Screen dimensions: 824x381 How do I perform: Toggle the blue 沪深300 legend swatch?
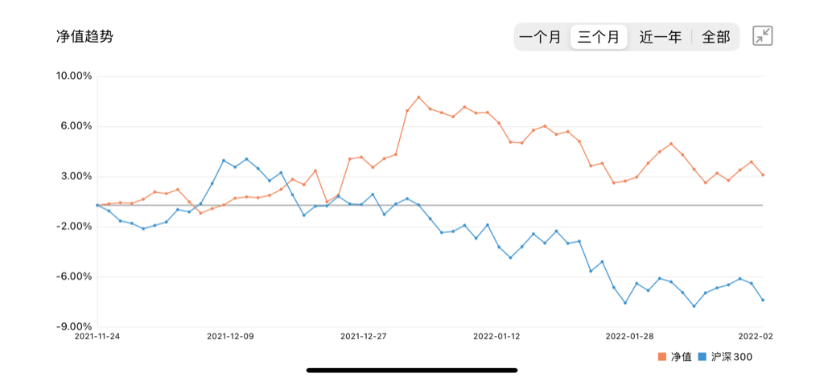coord(702,356)
